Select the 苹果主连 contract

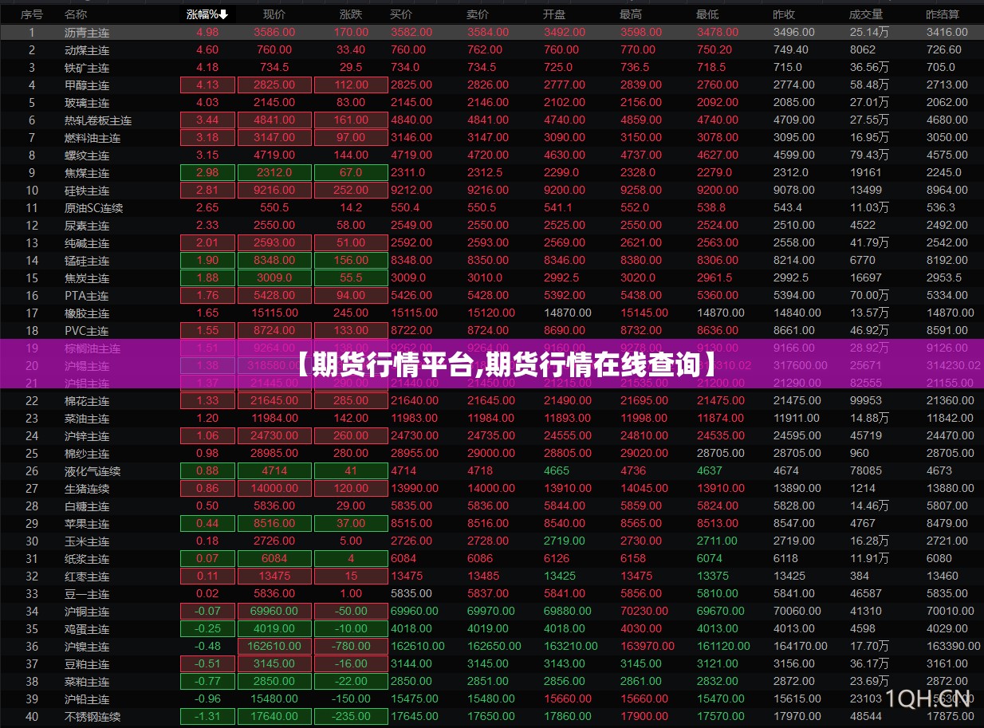pyautogui.click(x=87, y=524)
